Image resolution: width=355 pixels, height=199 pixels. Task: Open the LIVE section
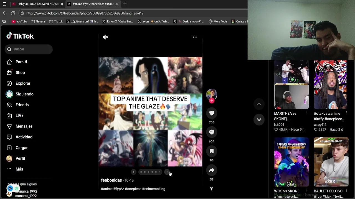15,116
